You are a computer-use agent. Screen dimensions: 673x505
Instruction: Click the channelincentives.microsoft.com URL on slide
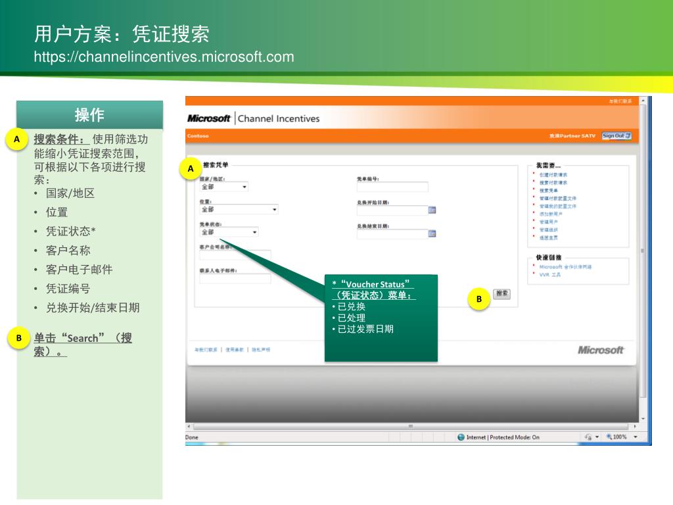pos(164,57)
